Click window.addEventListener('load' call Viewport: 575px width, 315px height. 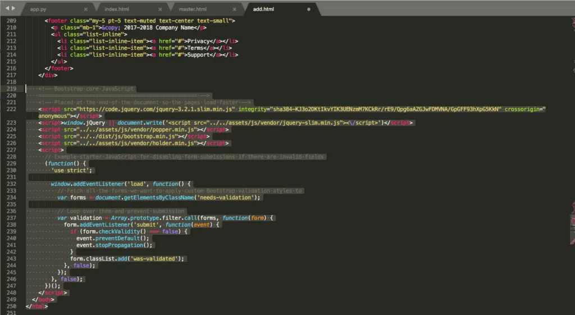click(99, 184)
